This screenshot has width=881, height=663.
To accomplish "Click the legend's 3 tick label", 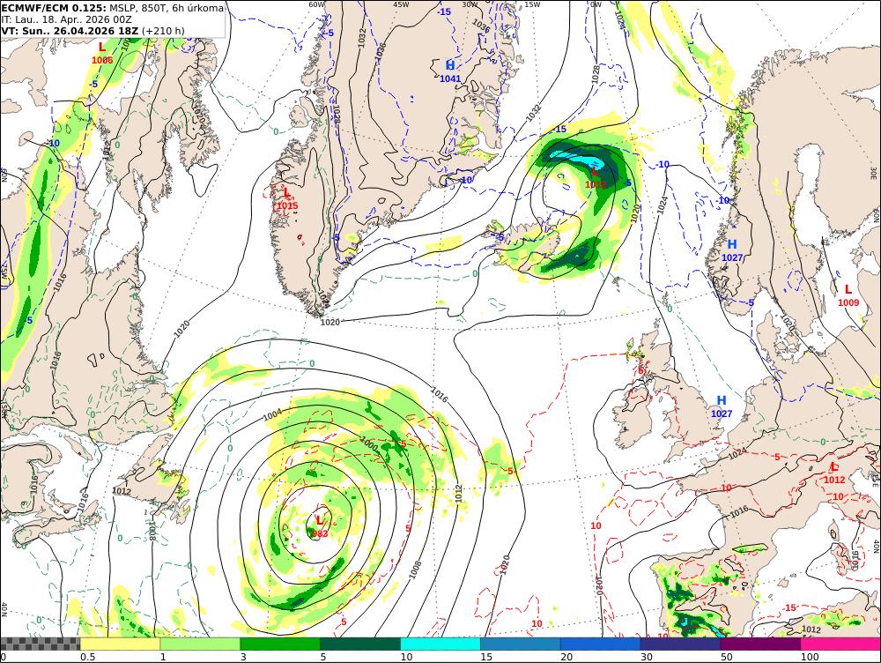I will [x=243, y=657].
